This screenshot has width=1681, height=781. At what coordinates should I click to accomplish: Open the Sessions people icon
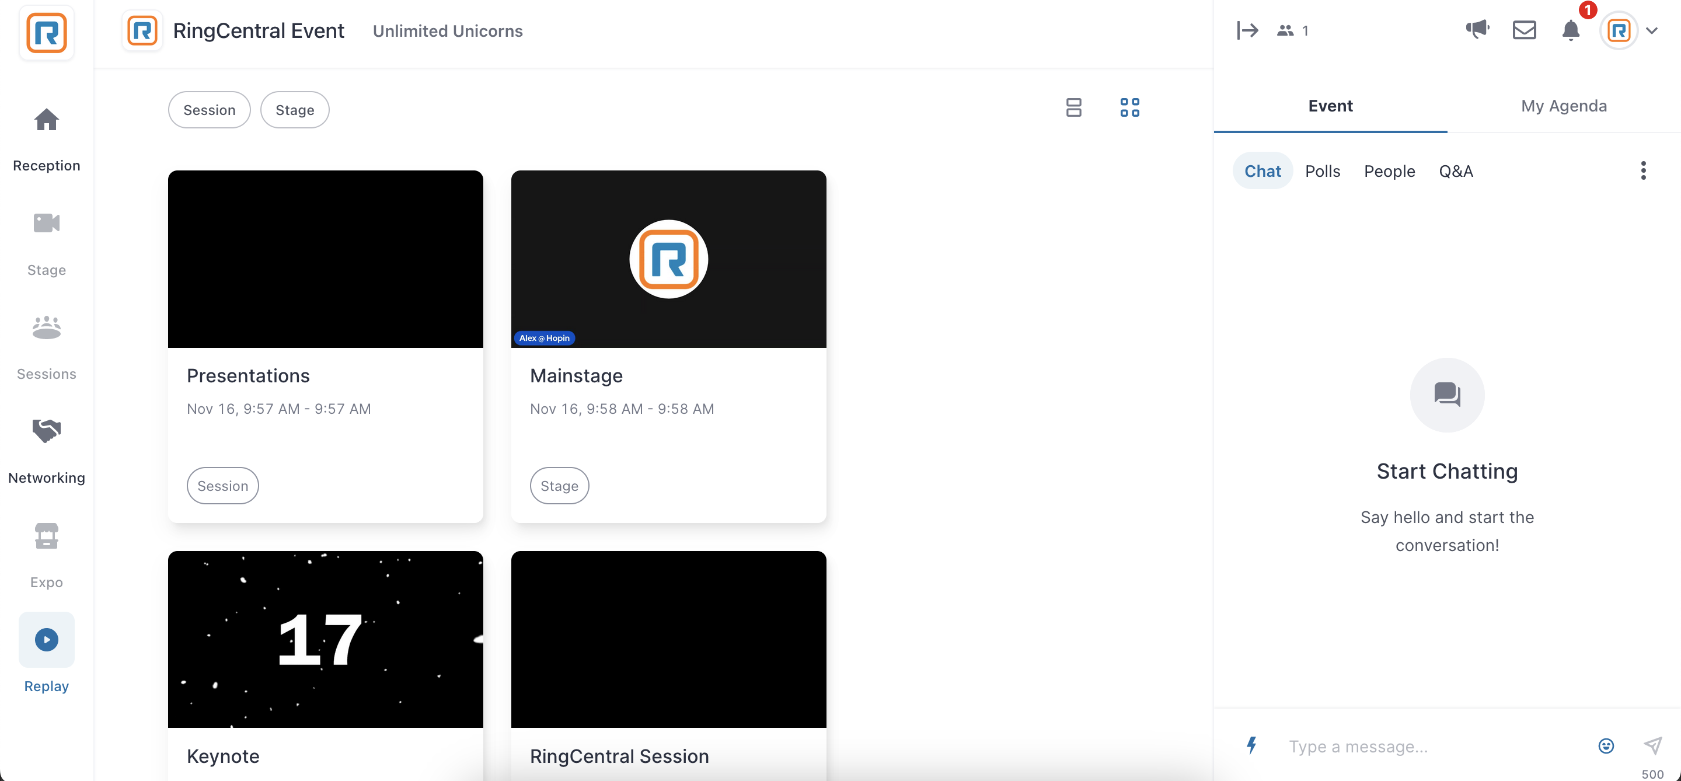[46, 327]
